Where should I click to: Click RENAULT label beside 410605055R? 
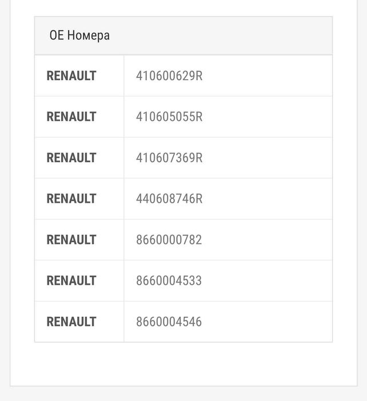pos(71,117)
